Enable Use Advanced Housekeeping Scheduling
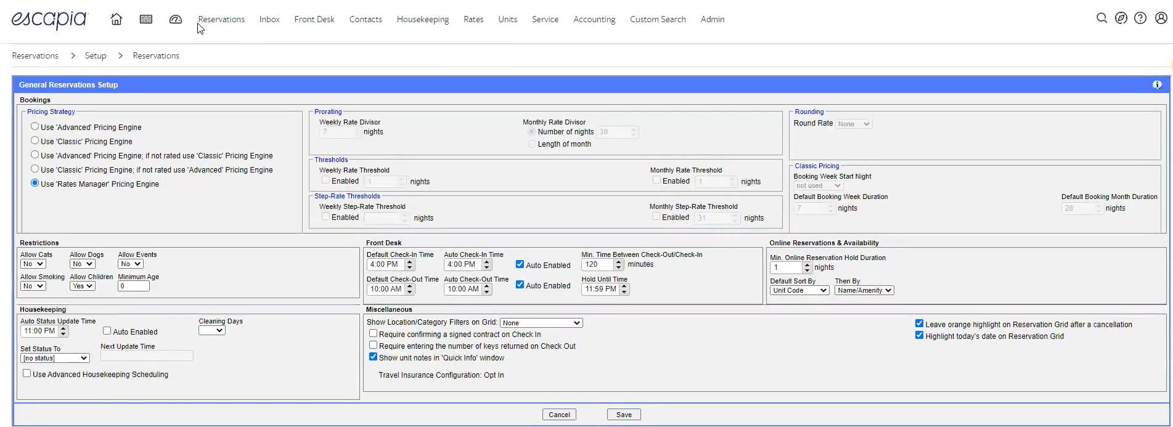The height and width of the screenshot is (427, 1173). [x=27, y=373]
